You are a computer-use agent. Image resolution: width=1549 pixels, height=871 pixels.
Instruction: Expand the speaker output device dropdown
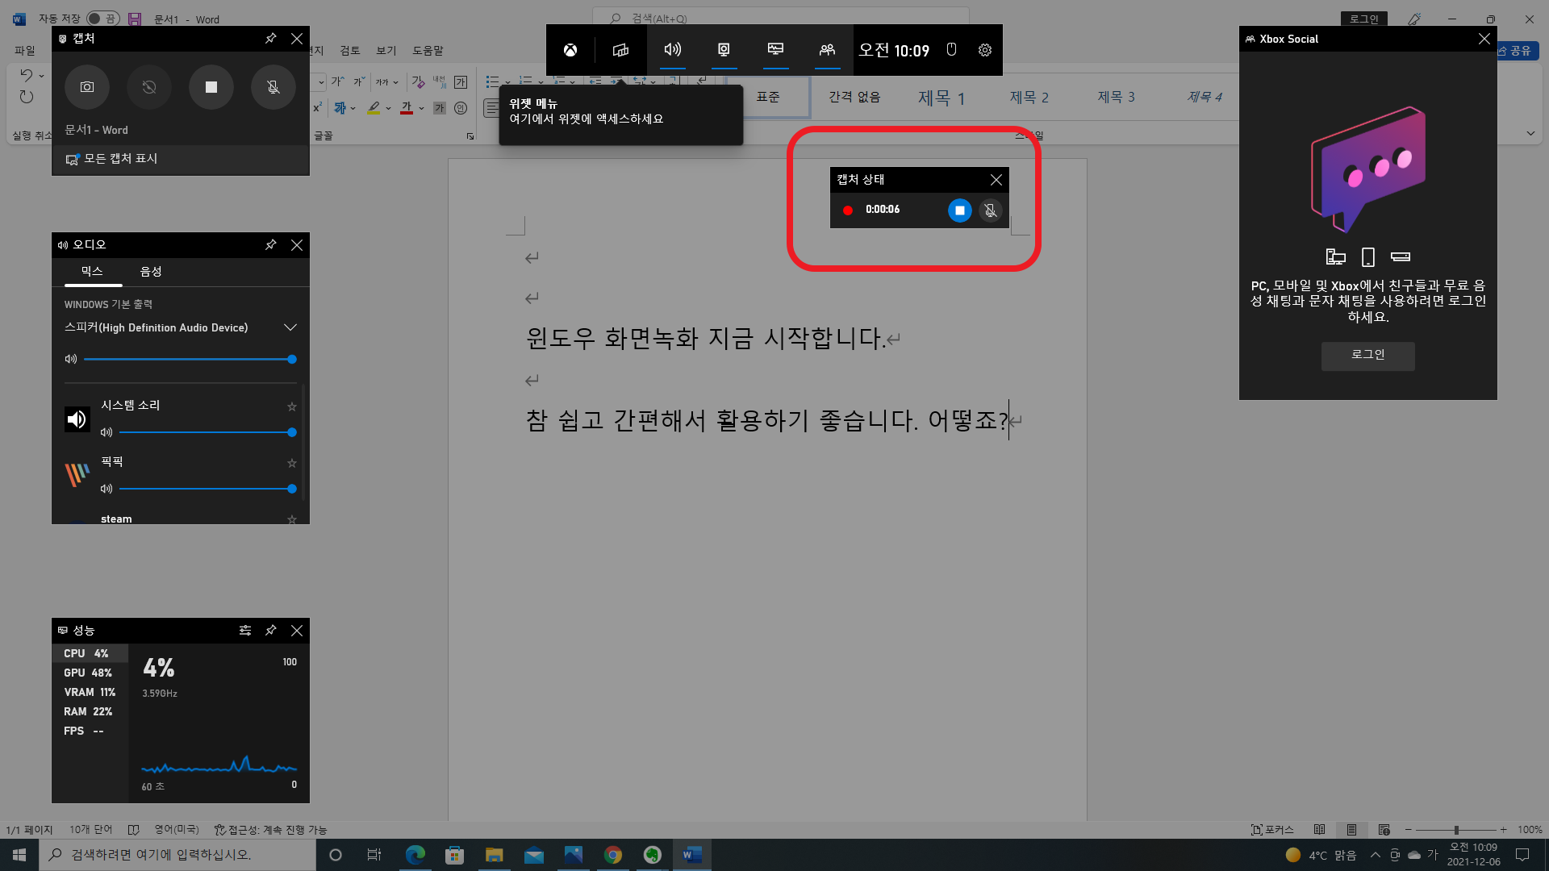[290, 327]
